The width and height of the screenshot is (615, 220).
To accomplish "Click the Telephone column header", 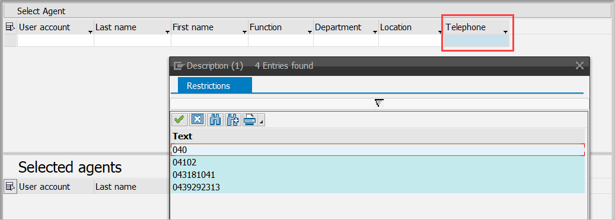I will pos(477,27).
